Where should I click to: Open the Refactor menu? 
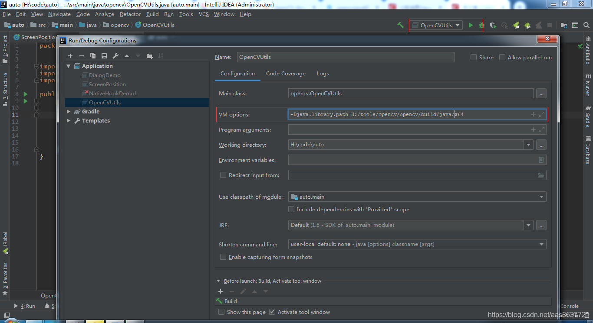(130, 14)
